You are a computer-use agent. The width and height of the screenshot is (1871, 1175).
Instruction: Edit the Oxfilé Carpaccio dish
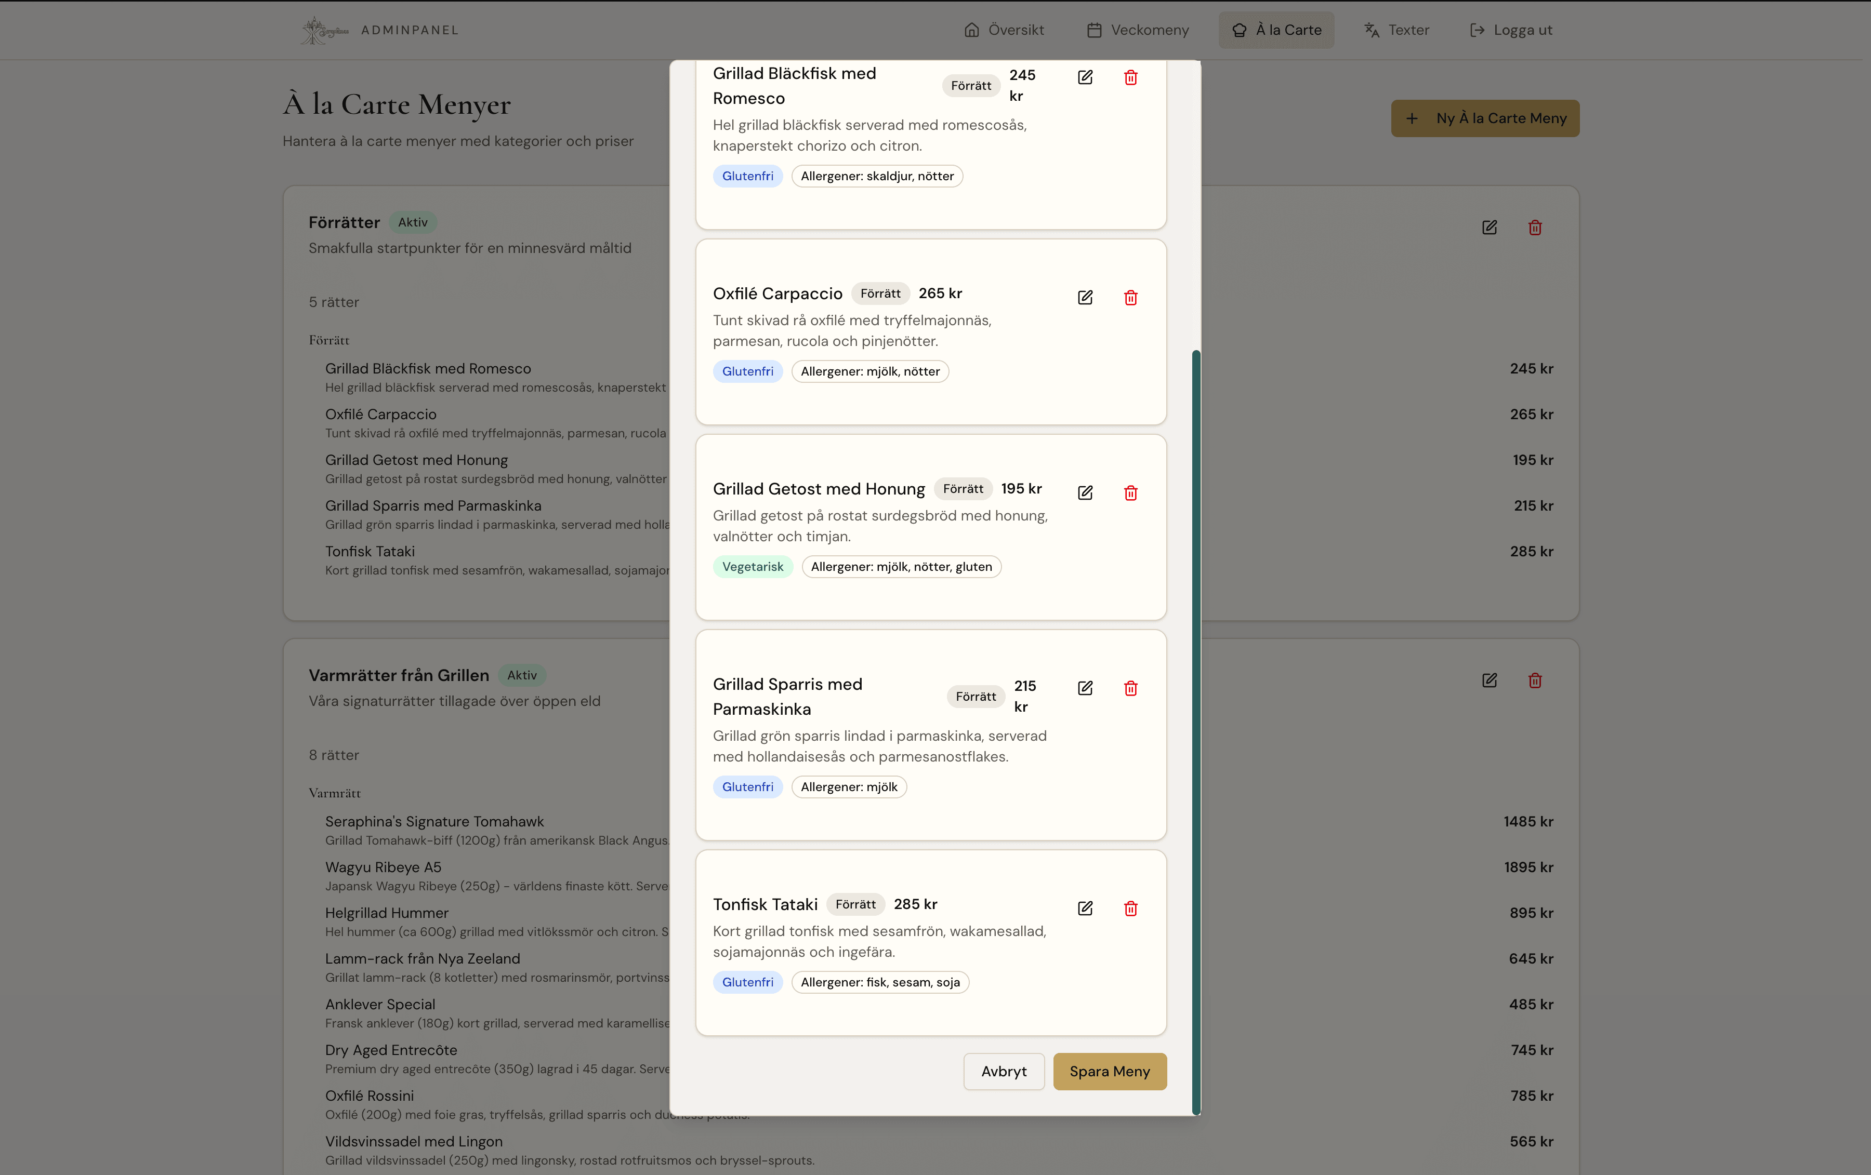(1085, 298)
